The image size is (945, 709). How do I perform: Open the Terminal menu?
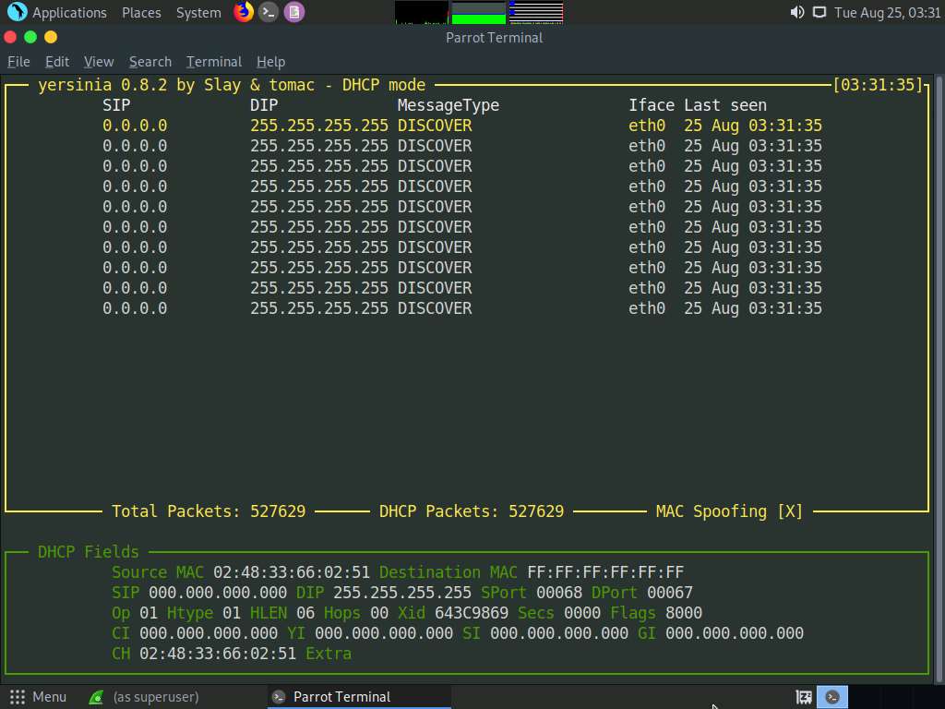click(x=214, y=62)
